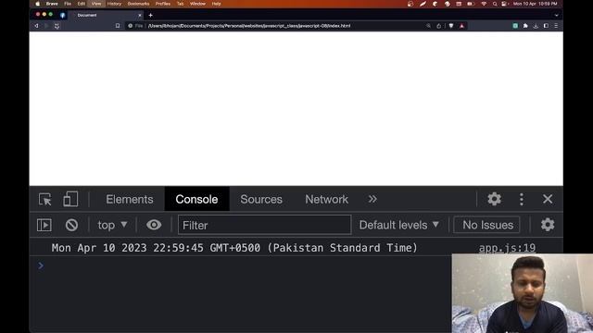
Task: Select the Document browser tab
Action: pyautogui.click(x=106, y=15)
